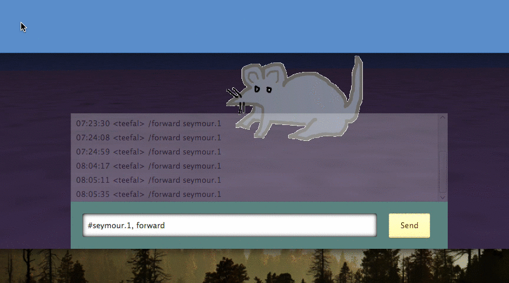Focus the chat message input field
The image size is (509, 283).
(230, 225)
